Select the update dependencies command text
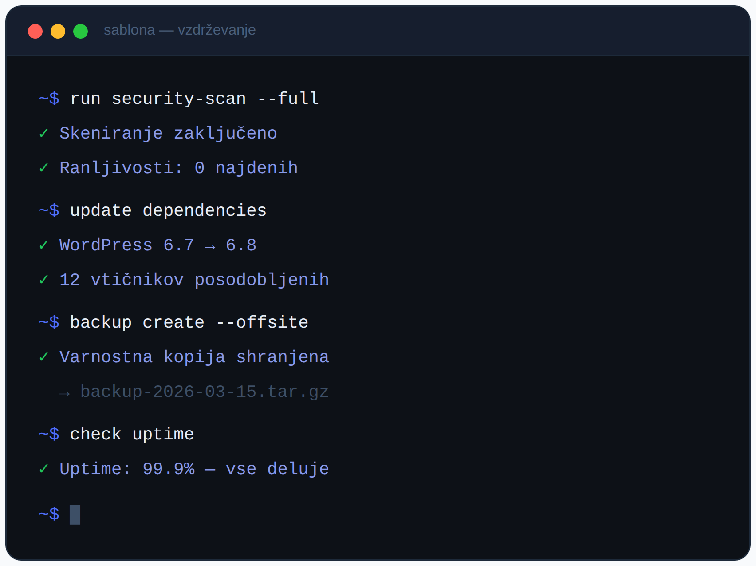 [x=168, y=210]
